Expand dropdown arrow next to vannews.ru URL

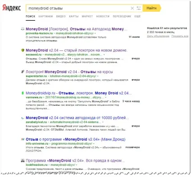pyautogui.click(x=106, y=97)
